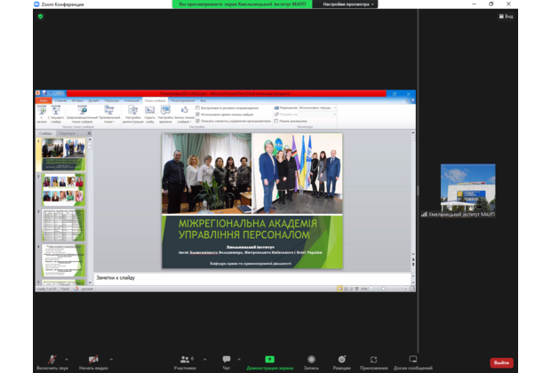Viewport: 551px width, 373px height.
Task: Open the 'Файл' ribbon tab
Action: click(x=43, y=99)
